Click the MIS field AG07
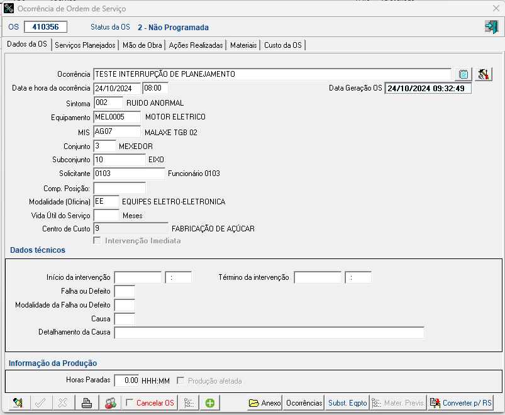The height and width of the screenshot is (415, 505). coord(117,131)
